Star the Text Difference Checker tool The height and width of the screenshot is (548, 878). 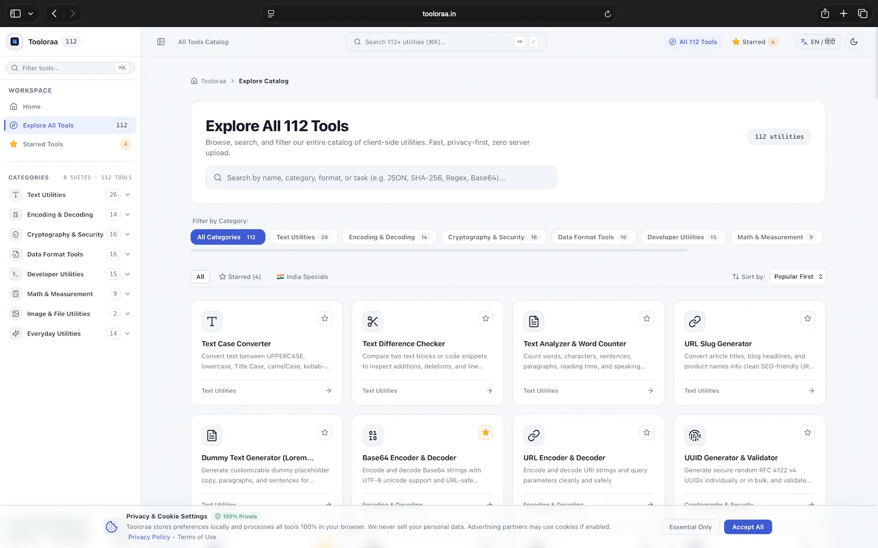(x=486, y=318)
